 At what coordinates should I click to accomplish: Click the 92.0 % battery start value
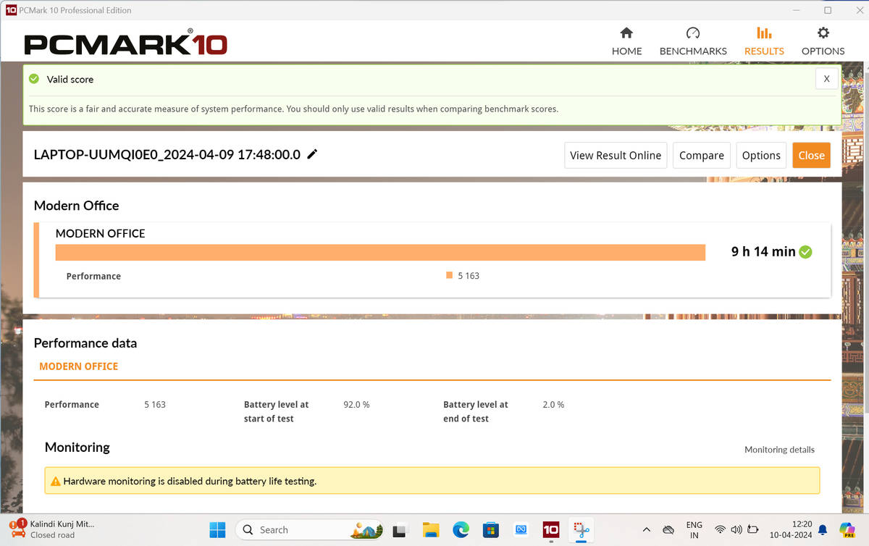coord(356,405)
